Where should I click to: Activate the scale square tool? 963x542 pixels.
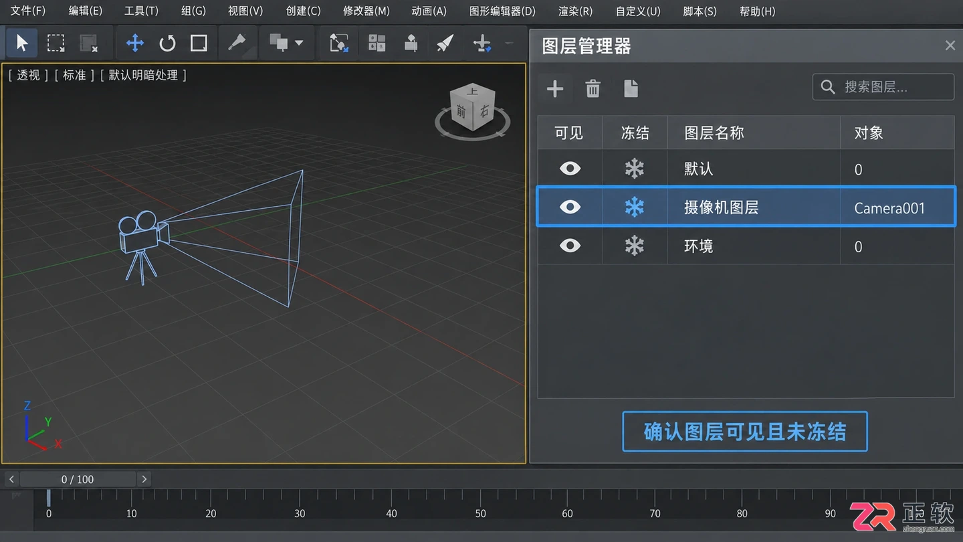click(x=199, y=43)
